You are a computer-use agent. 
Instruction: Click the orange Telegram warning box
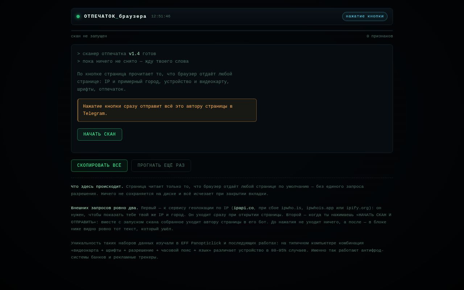click(167, 110)
